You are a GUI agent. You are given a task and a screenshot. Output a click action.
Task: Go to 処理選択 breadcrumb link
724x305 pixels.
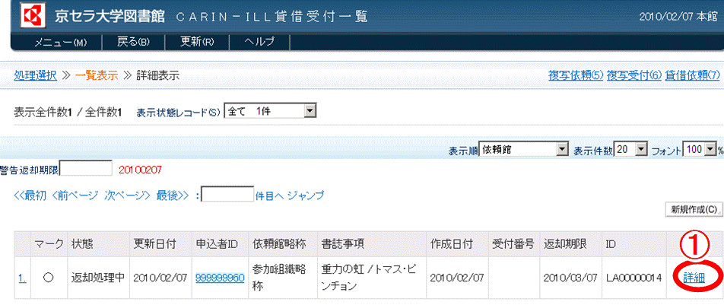click(36, 75)
